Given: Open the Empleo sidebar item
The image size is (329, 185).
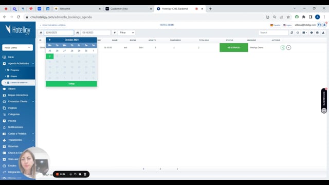Looking at the screenshot, I should pos(12,165).
